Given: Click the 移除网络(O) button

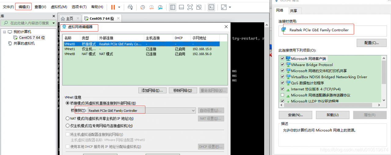Looking at the screenshot, I should [183, 90].
